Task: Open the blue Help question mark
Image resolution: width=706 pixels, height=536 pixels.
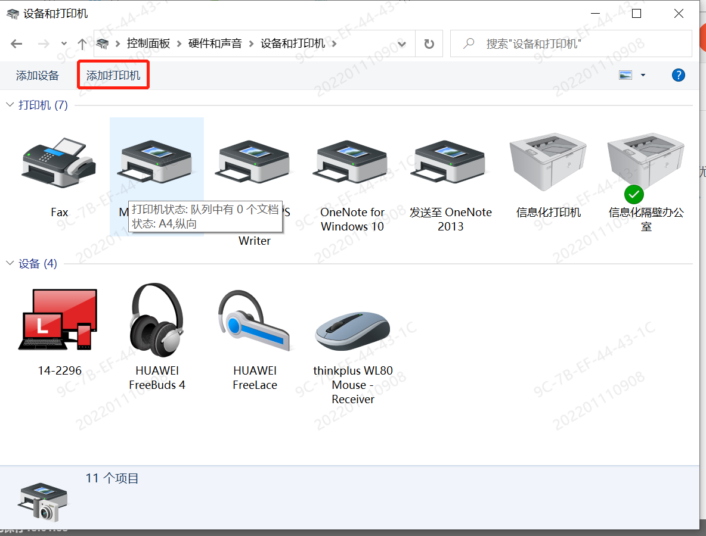Action: pos(678,75)
